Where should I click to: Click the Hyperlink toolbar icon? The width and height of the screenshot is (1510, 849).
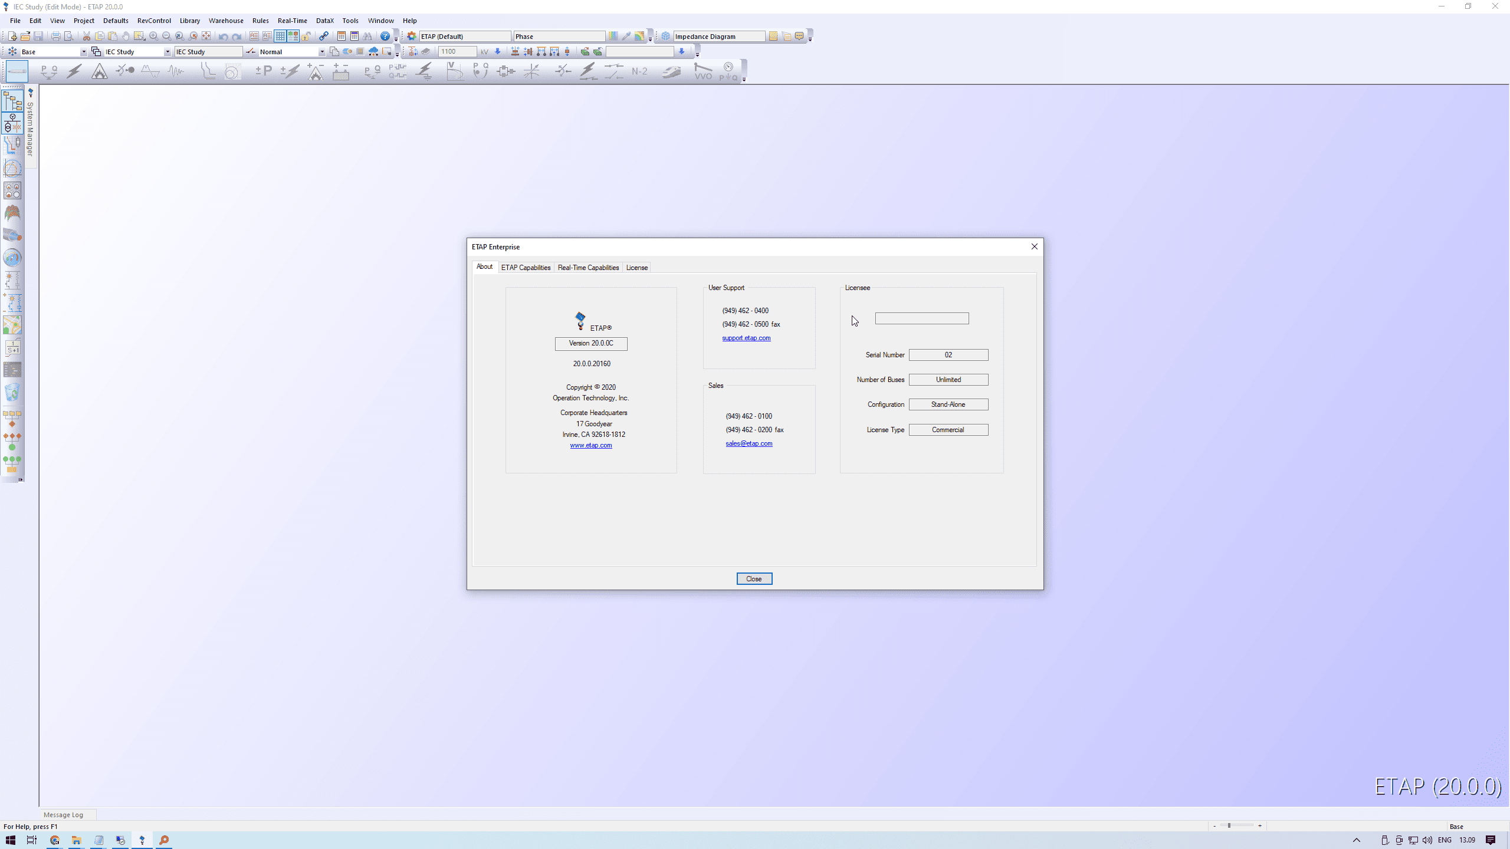coord(323,36)
